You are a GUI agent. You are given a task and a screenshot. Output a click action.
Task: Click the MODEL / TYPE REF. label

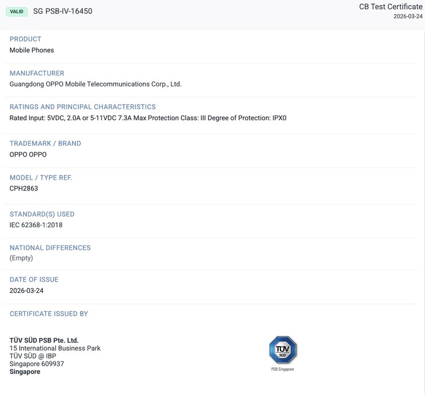coord(41,177)
